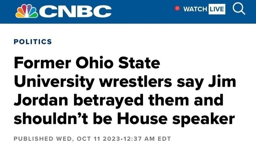The height and width of the screenshot is (144, 256).
Task: Open the POLITICS section link
Action: [x=33, y=42]
